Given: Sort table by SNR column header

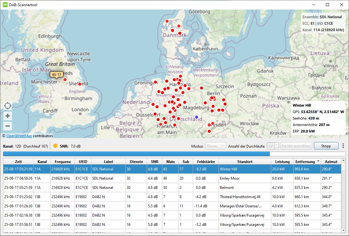Looking at the screenshot, I should [154, 161].
